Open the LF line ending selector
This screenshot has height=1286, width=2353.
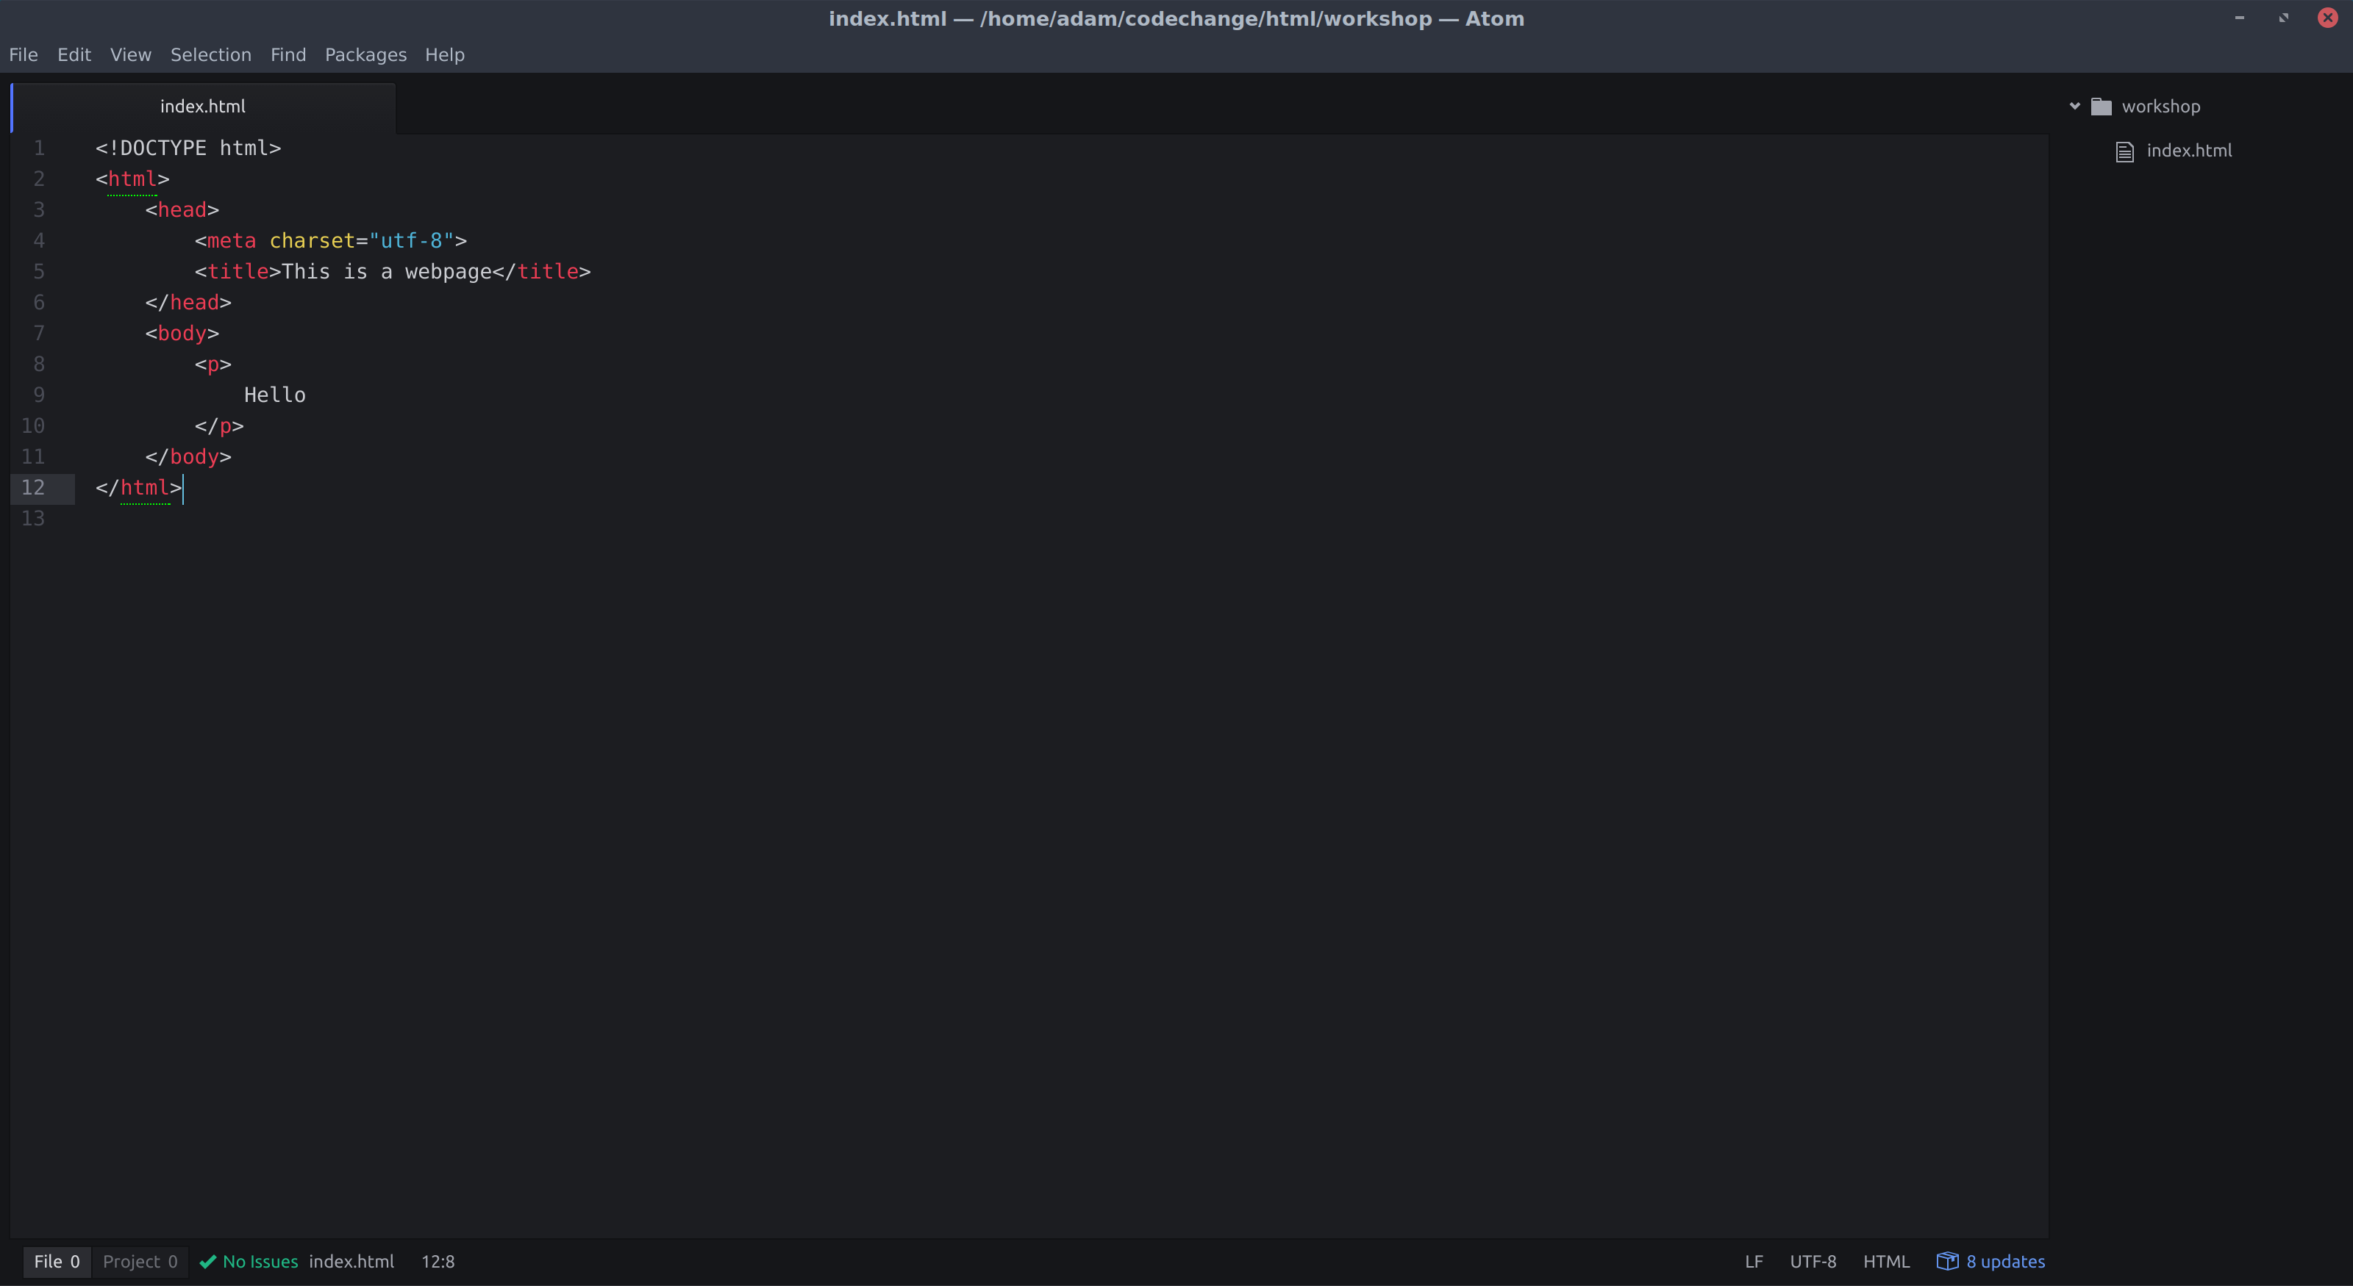(x=1753, y=1261)
